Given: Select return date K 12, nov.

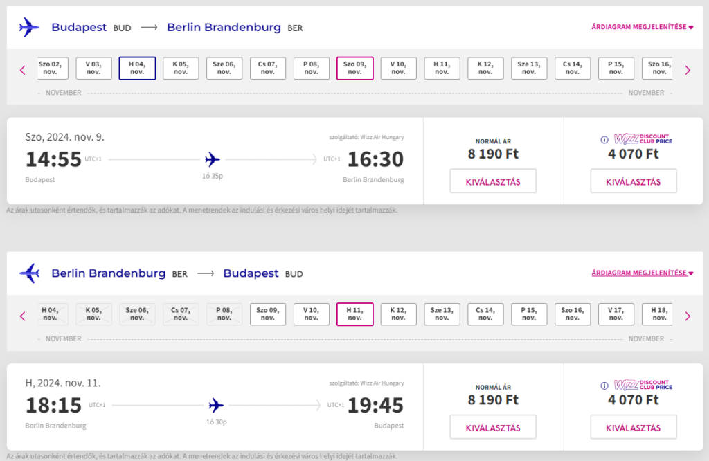Looking at the screenshot, I should click(x=398, y=314).
